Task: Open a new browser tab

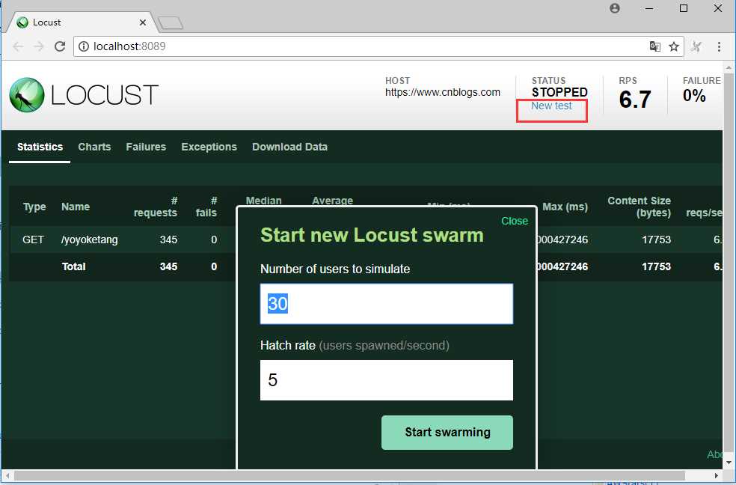Action: coord(171,22)
